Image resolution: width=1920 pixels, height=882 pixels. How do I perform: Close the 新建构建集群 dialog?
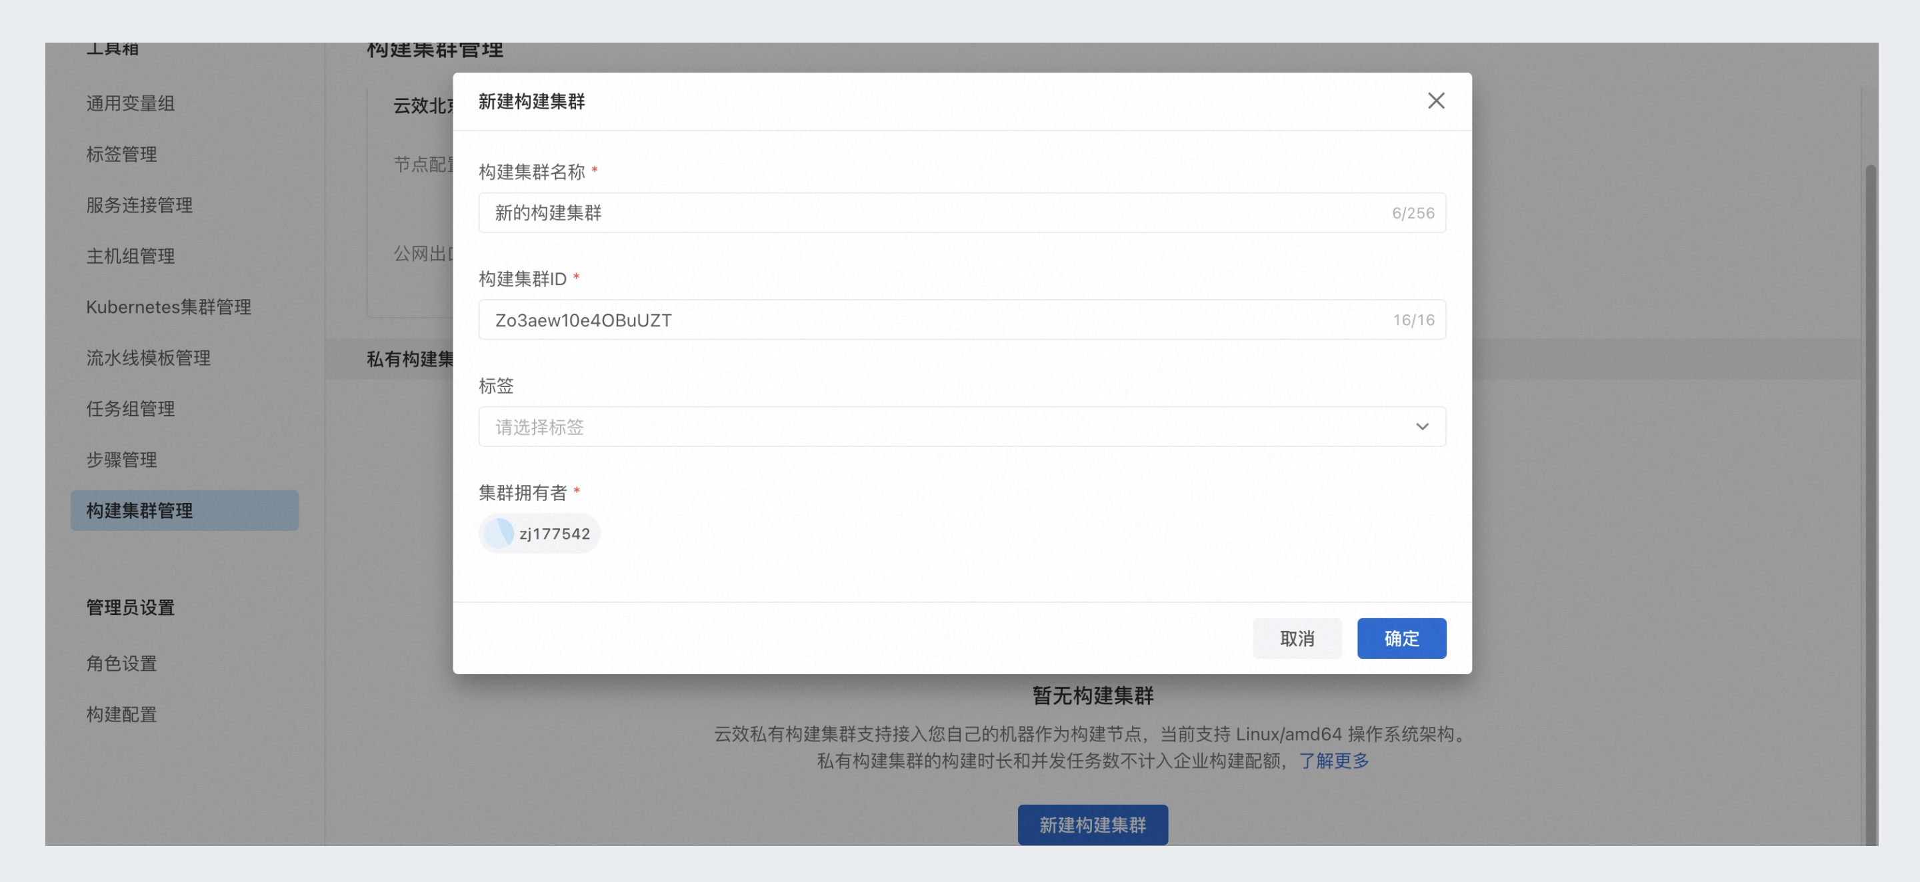(1435, 101)
